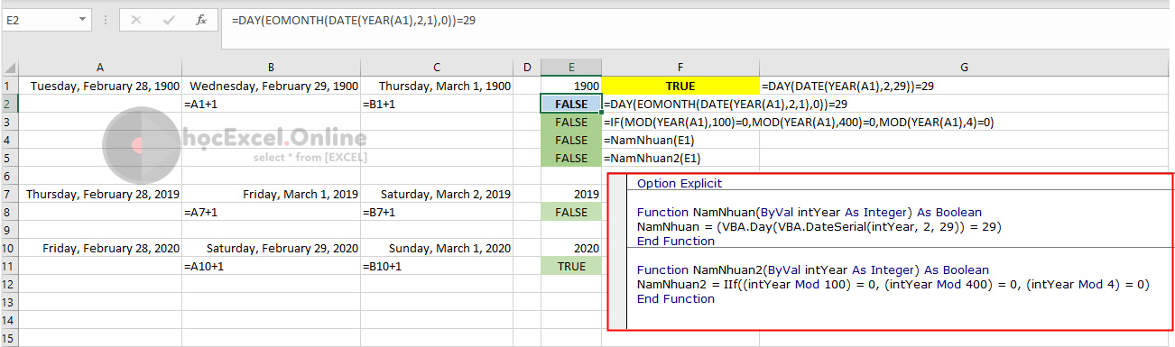Select FALSE cell in row 4
This screenshot has width=1175, height=347.
571,141
